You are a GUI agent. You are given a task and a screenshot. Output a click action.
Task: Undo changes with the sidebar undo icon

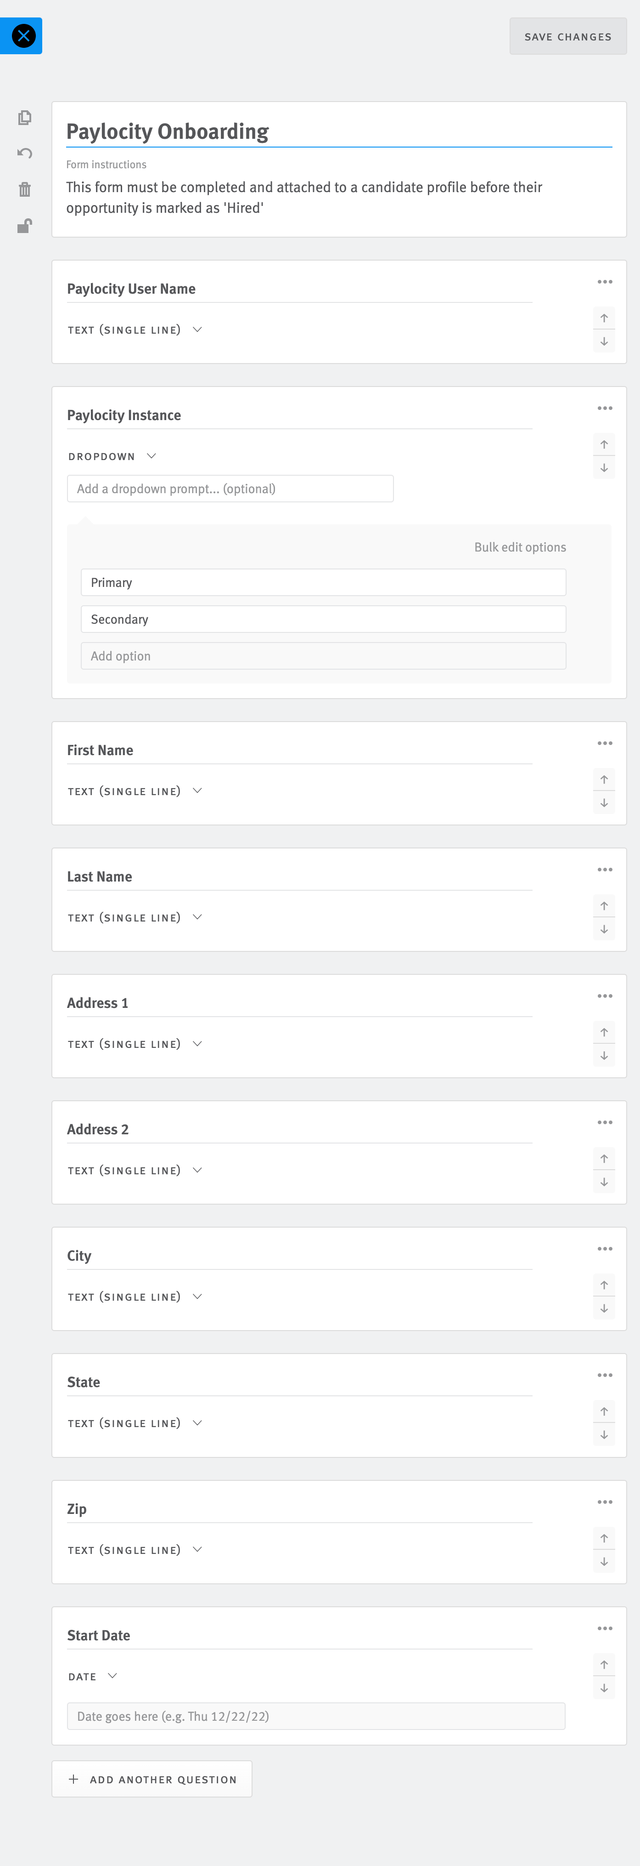click(x=25, y=153)
